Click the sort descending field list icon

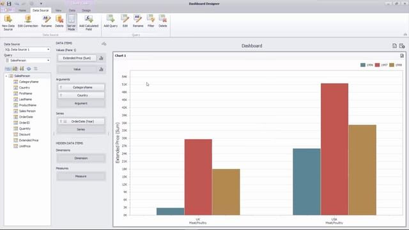pos(22,68)
